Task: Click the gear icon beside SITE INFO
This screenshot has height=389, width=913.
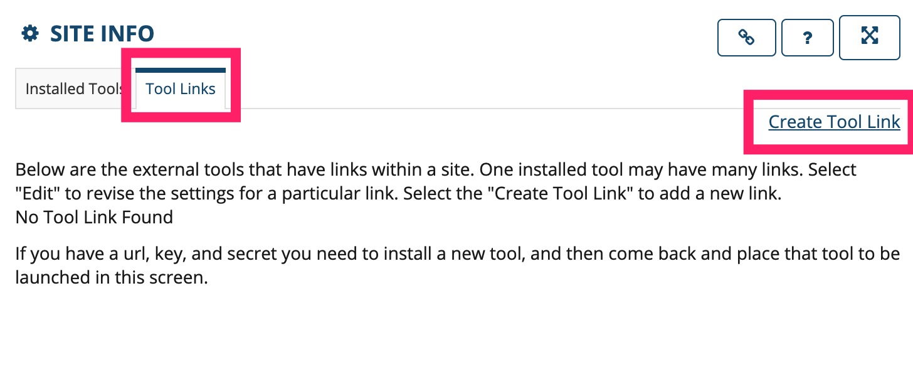Action: pos(30,33)
